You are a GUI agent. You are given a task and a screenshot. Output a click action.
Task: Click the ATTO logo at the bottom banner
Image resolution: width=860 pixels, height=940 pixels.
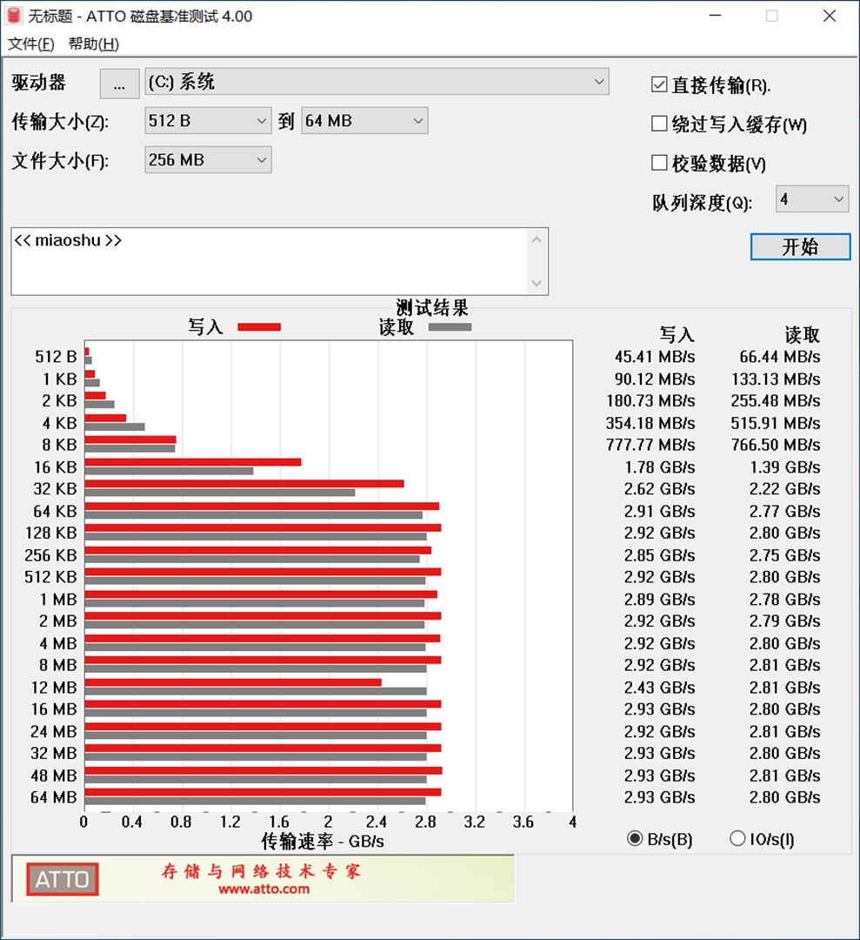coord(61,880)
